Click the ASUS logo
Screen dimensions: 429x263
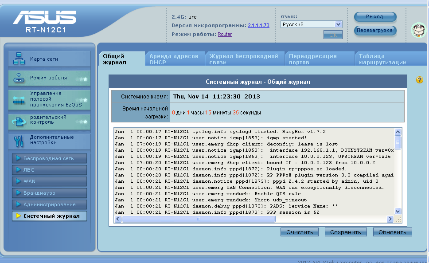tap(44, 19)
